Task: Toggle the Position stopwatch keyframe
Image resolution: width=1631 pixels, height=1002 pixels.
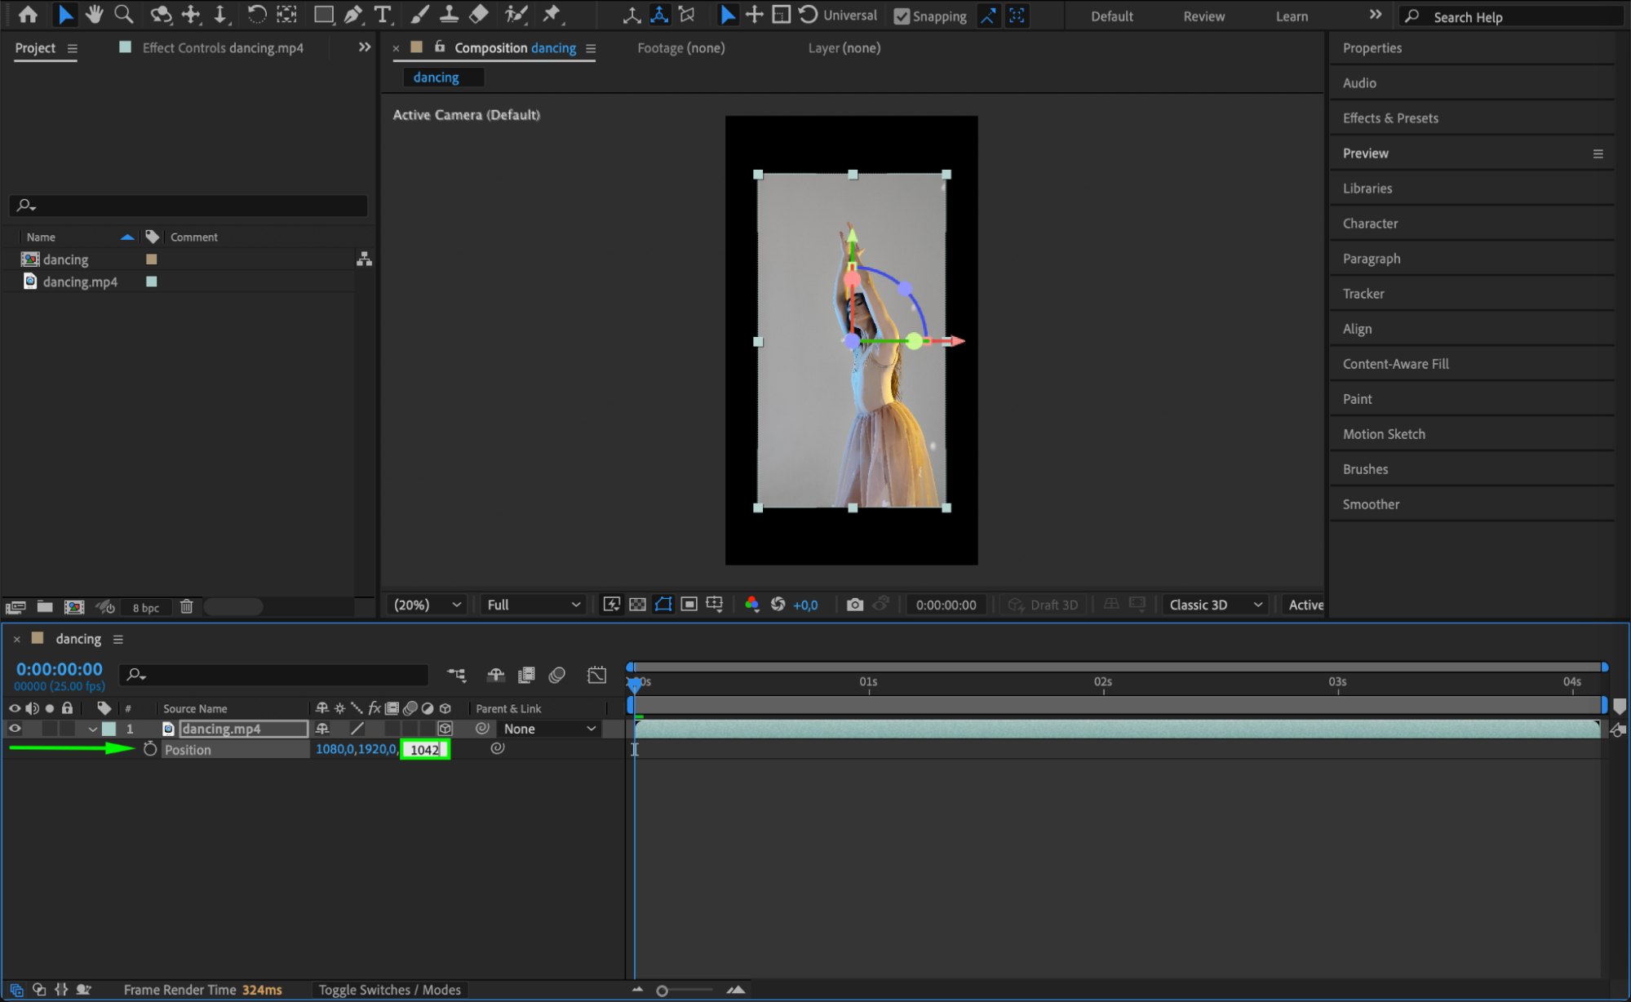Action: (150, 749)
